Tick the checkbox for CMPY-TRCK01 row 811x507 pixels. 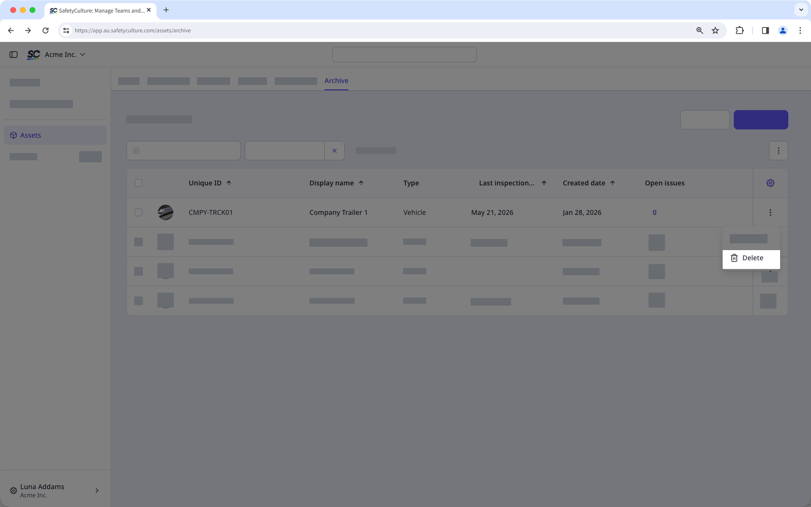tap(139, 212)
